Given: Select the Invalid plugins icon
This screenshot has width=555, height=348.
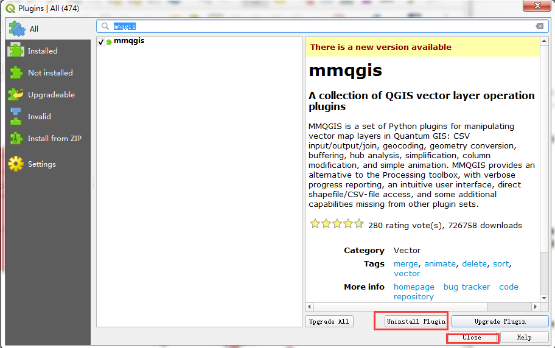Looking at the screenshot, I should tap(16, 116).
